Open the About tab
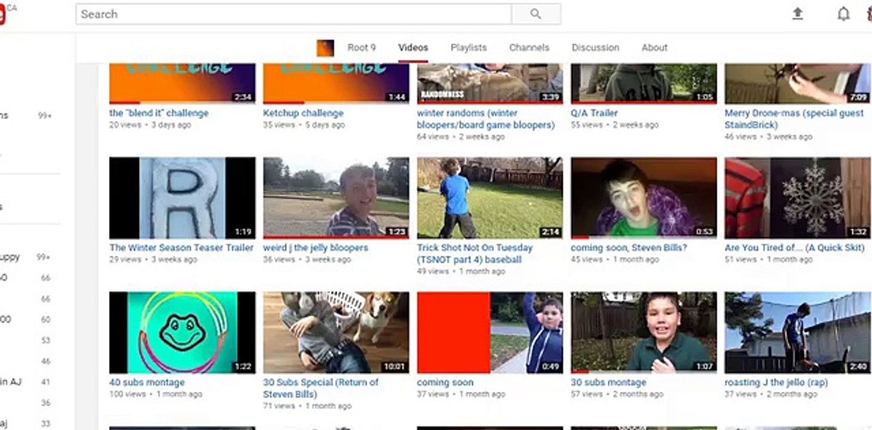872x430 pixels. click(x=654, y=48)
